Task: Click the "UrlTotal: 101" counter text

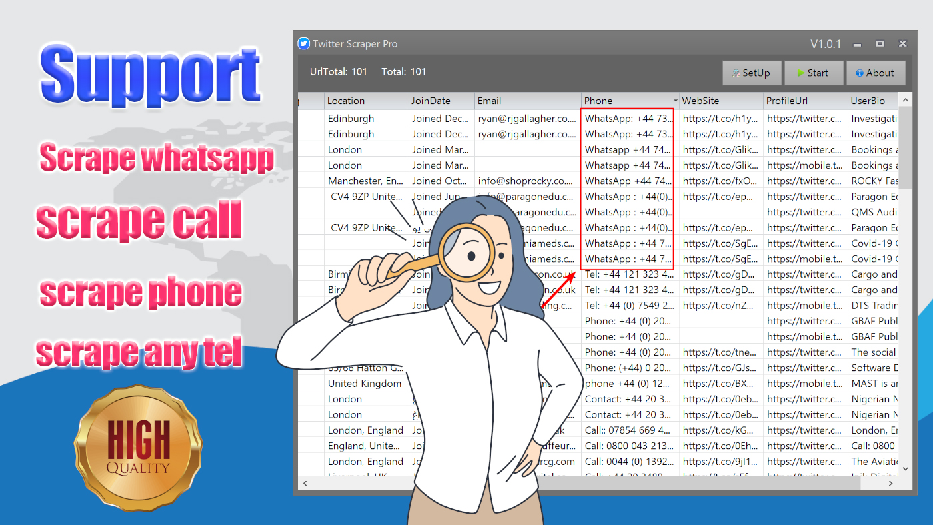Action: click(x=339, y=72)
